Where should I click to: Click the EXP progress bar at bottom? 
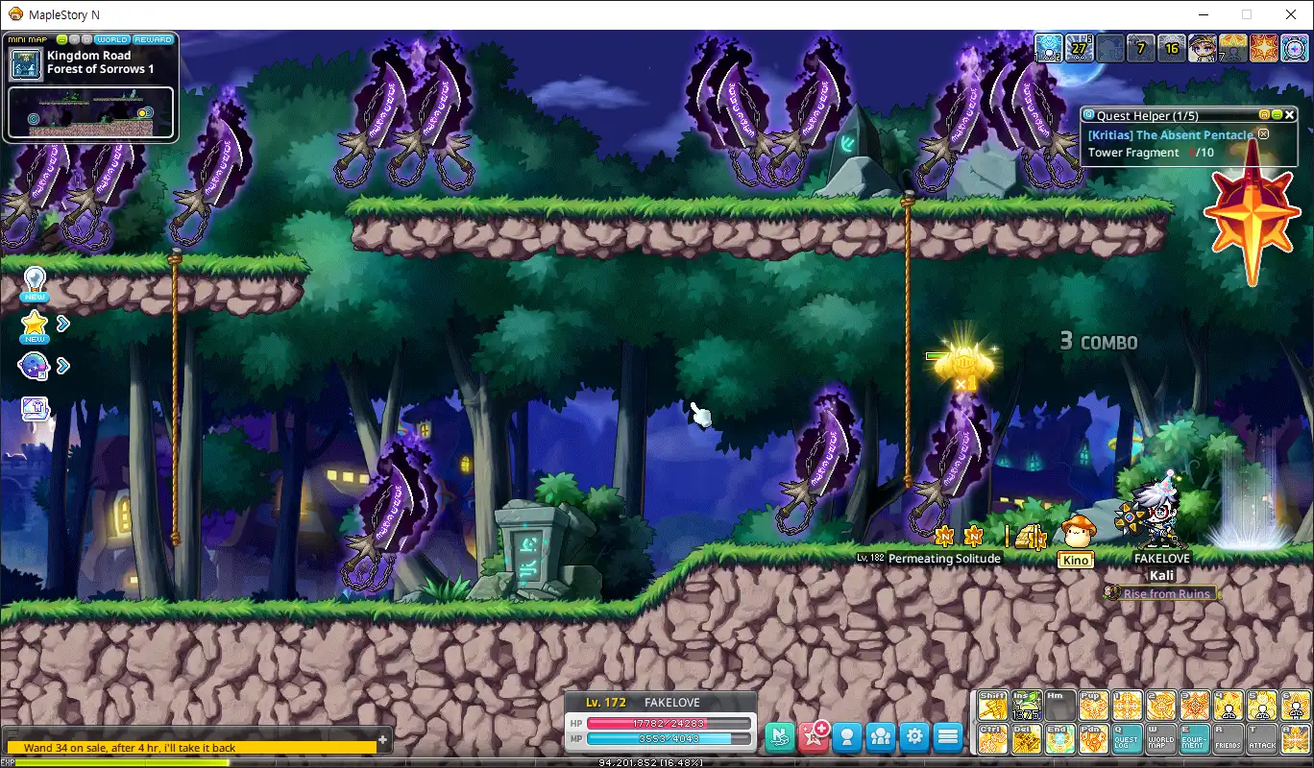[657, 763]
